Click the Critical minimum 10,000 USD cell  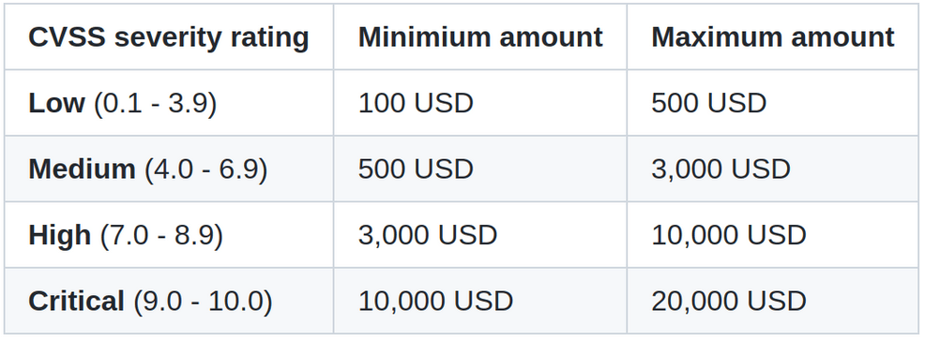pyautogui.click(x=480, y=301)
